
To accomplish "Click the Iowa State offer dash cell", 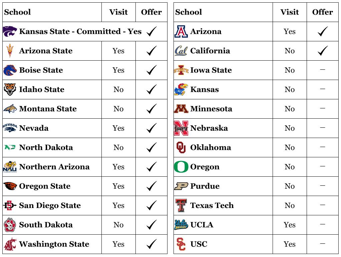I will (x=322, y=70).
